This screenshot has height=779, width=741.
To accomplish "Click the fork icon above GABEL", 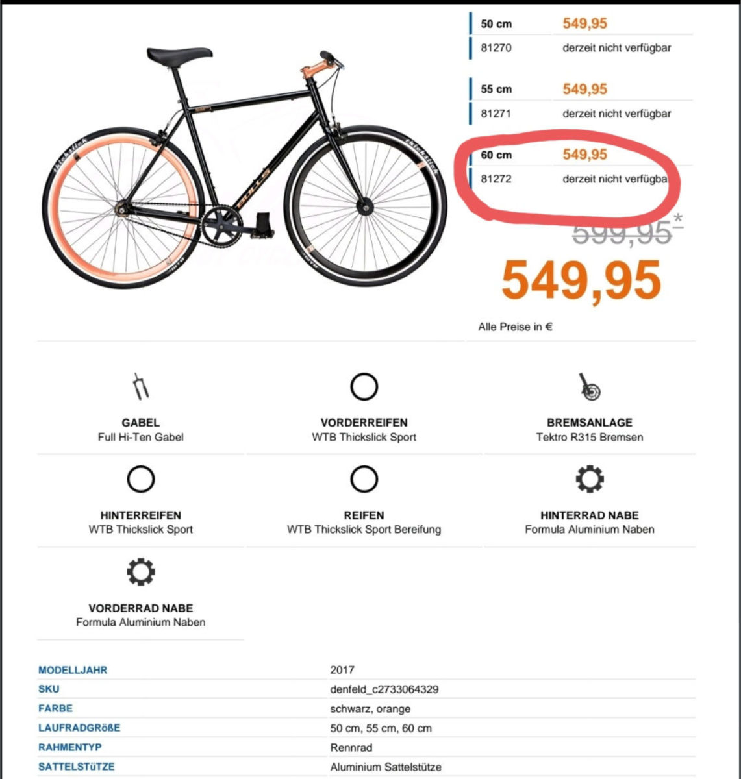I will coord(141,387).
